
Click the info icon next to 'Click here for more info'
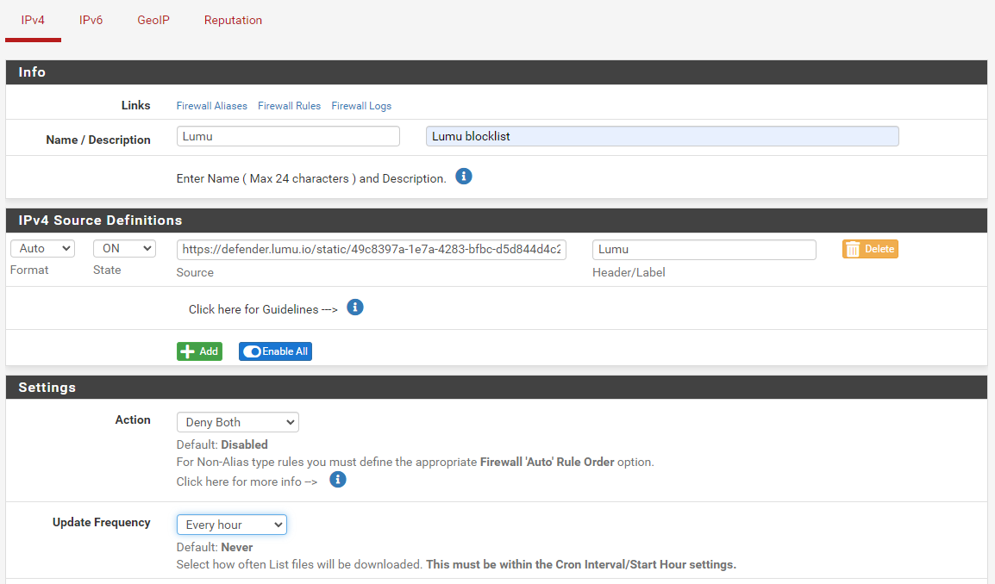(x=338, y=480)
